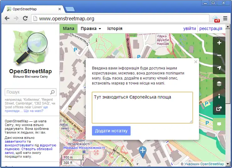Open the Історія tab
This screenshot has width=232, height=168.
[x=115, y=28]
